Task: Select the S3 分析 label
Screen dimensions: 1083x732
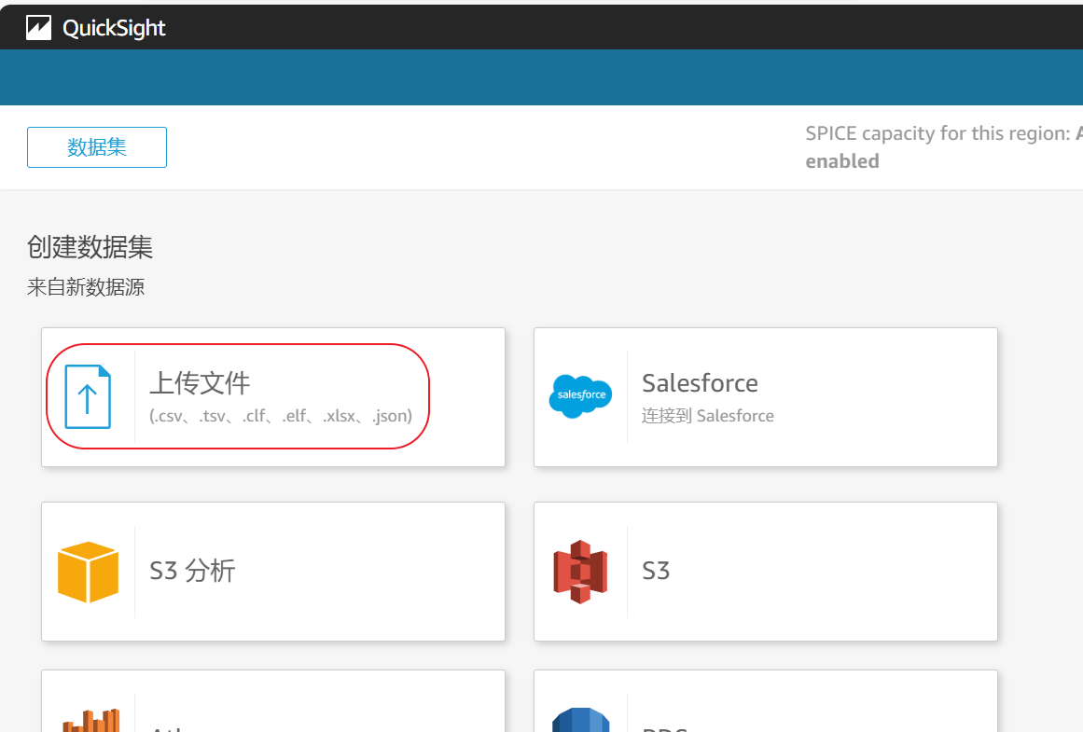Action: tap(192, 571)
